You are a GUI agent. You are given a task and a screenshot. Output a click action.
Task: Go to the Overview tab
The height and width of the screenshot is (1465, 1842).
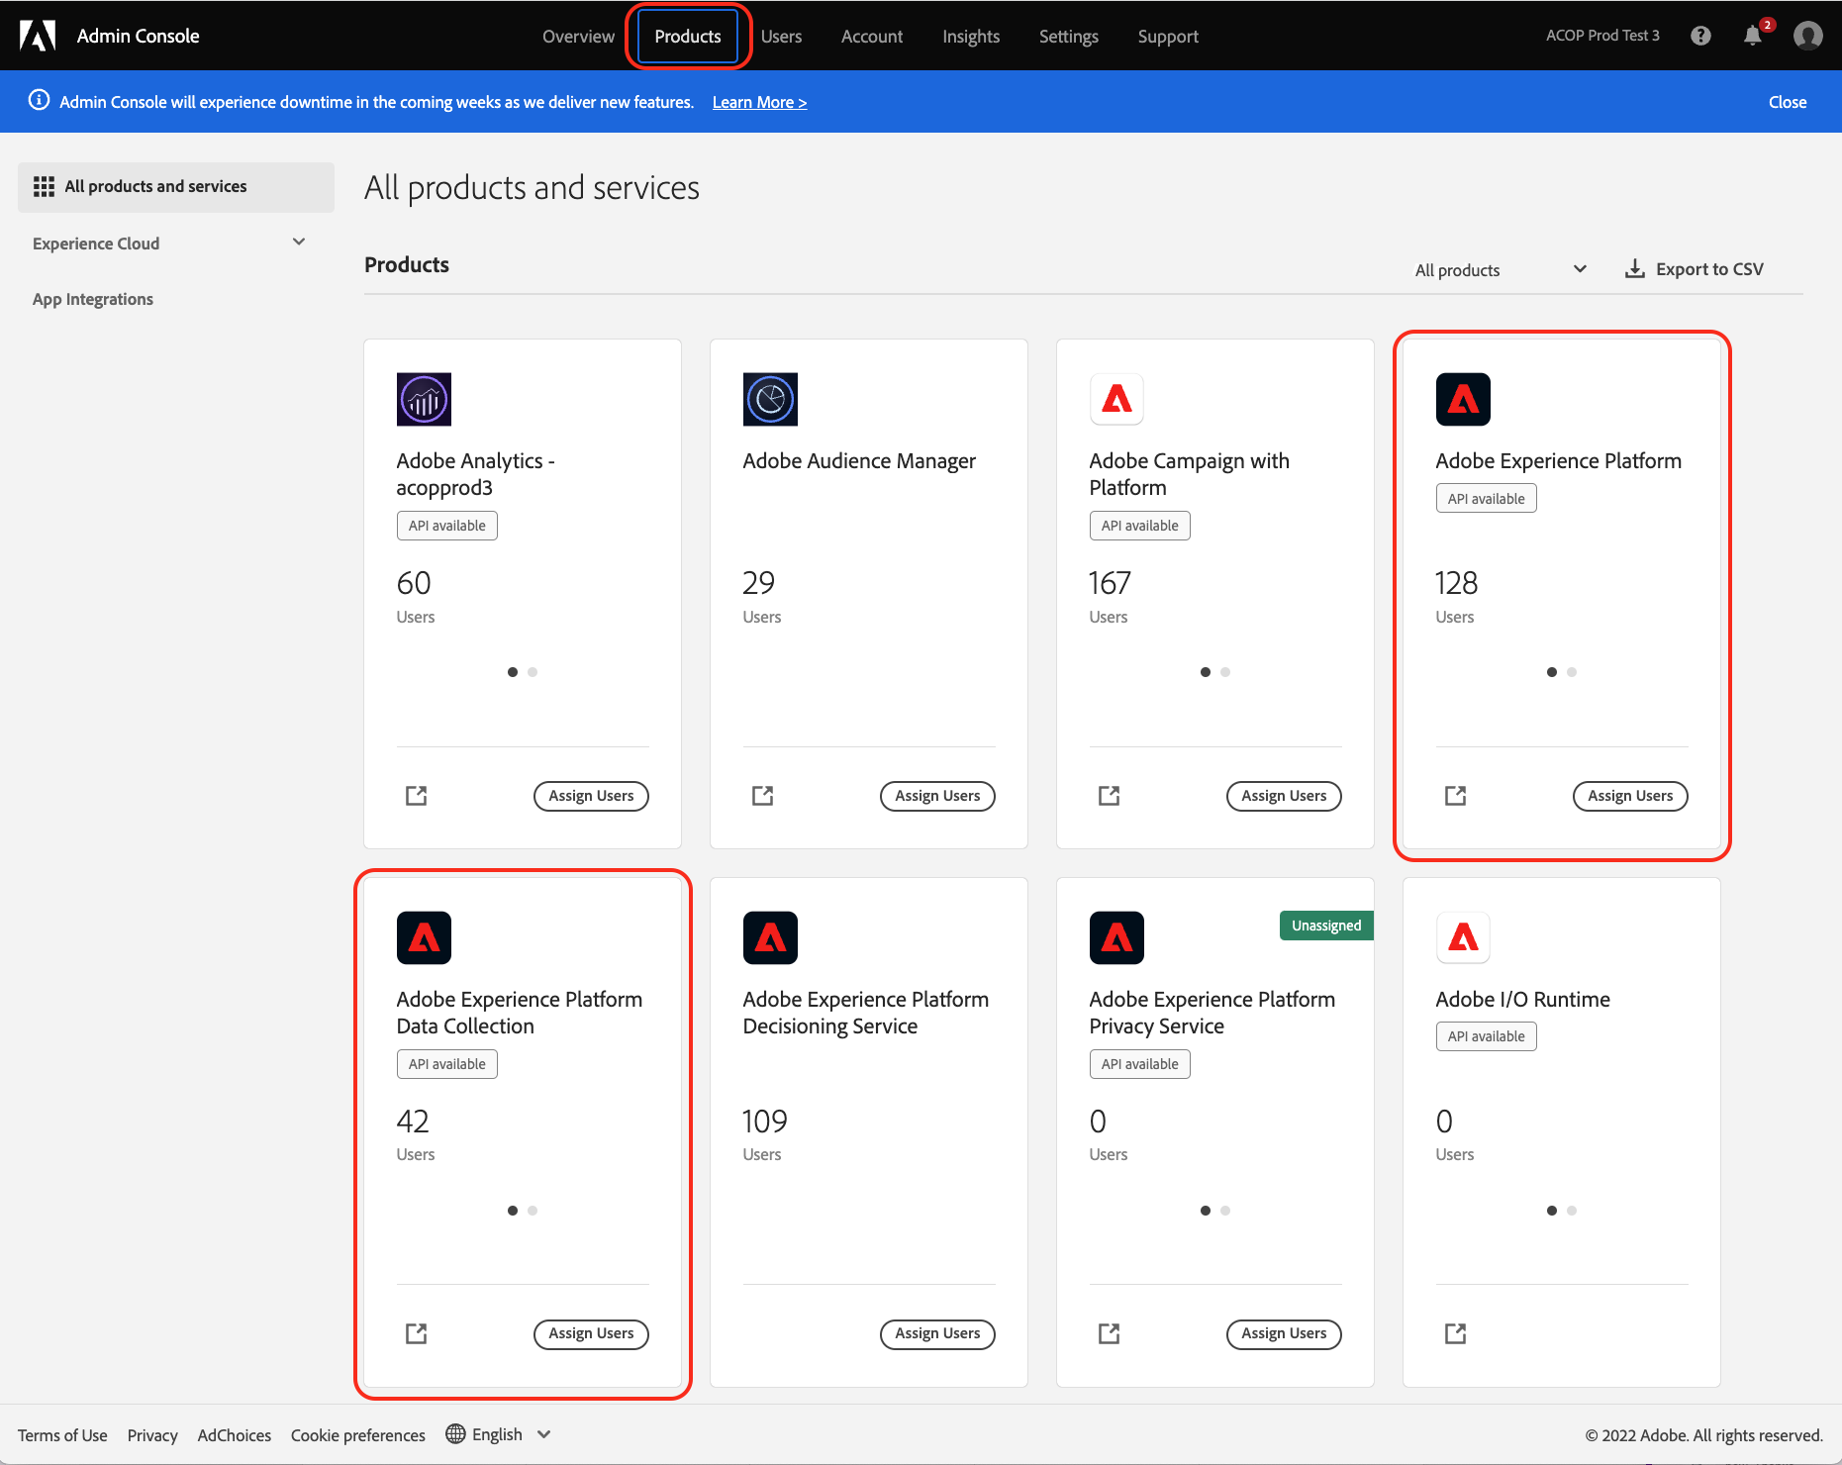point(578,37)
